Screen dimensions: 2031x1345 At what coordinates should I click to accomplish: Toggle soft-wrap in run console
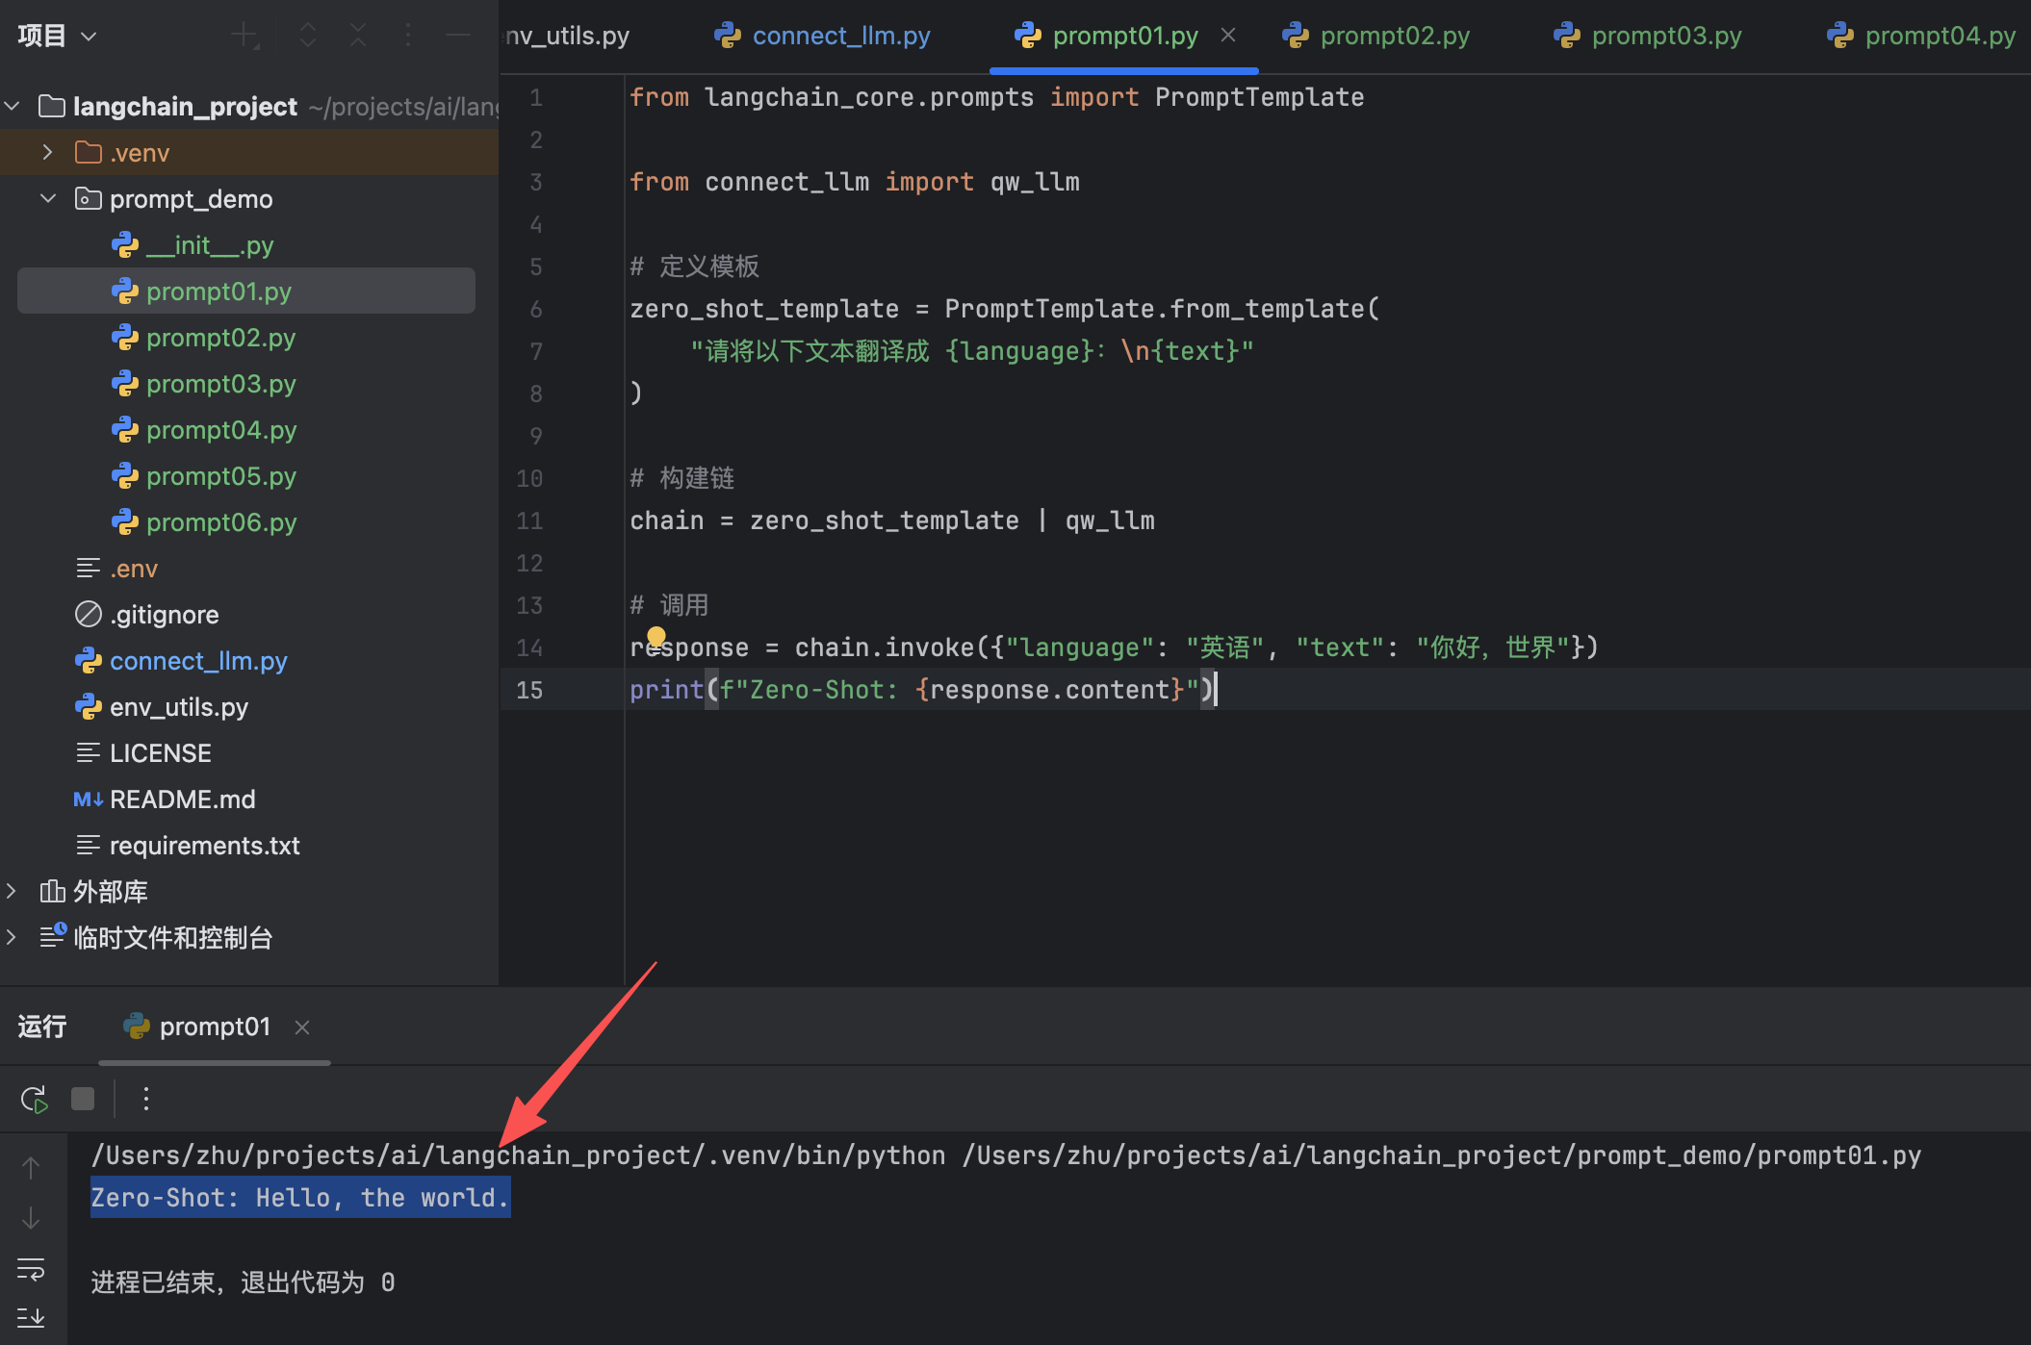pyautogui.click(x=31, y=1269)
